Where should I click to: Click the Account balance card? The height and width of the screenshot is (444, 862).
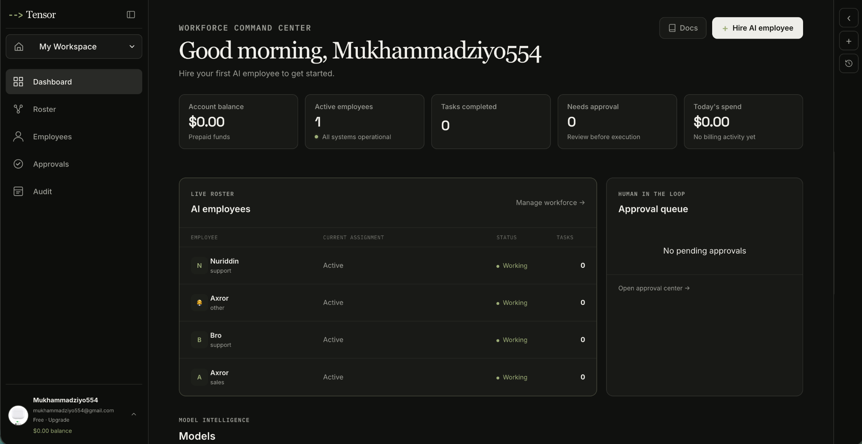coord(238,122)
